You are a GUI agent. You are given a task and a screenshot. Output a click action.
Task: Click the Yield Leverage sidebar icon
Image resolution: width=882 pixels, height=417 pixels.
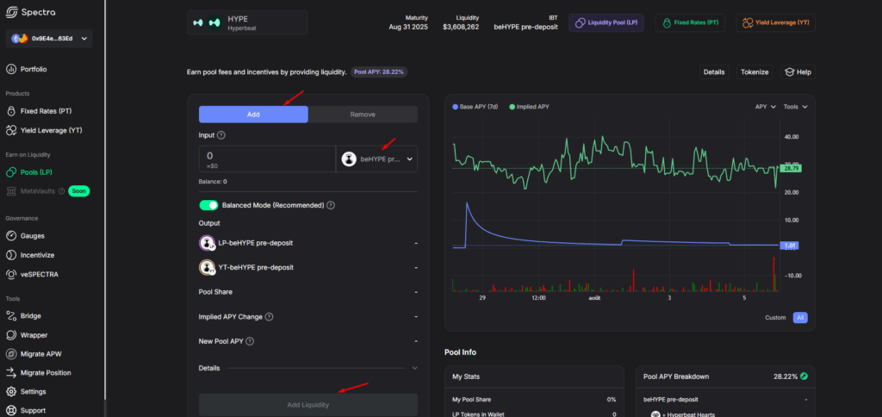(10, 131)
